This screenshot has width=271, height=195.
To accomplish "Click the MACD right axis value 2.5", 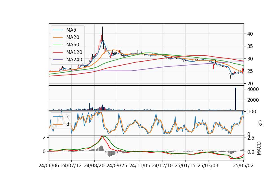I will (251, 138).
